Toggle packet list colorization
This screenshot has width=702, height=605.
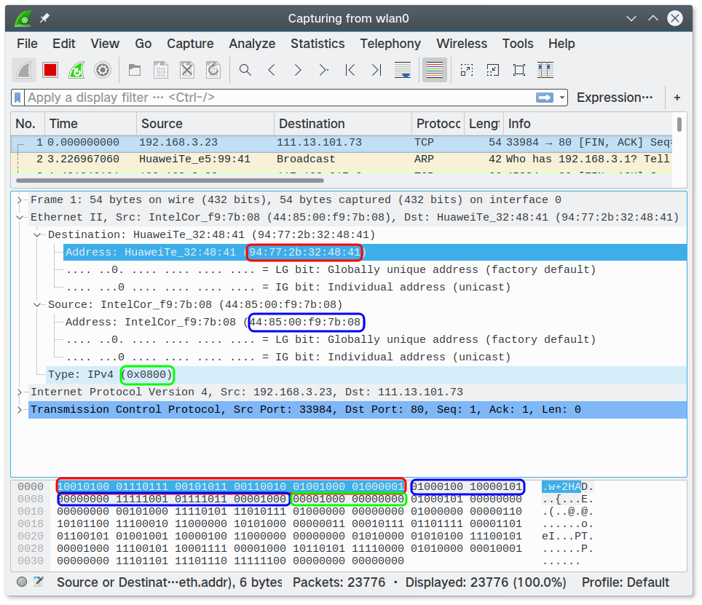tap(434, 70)
